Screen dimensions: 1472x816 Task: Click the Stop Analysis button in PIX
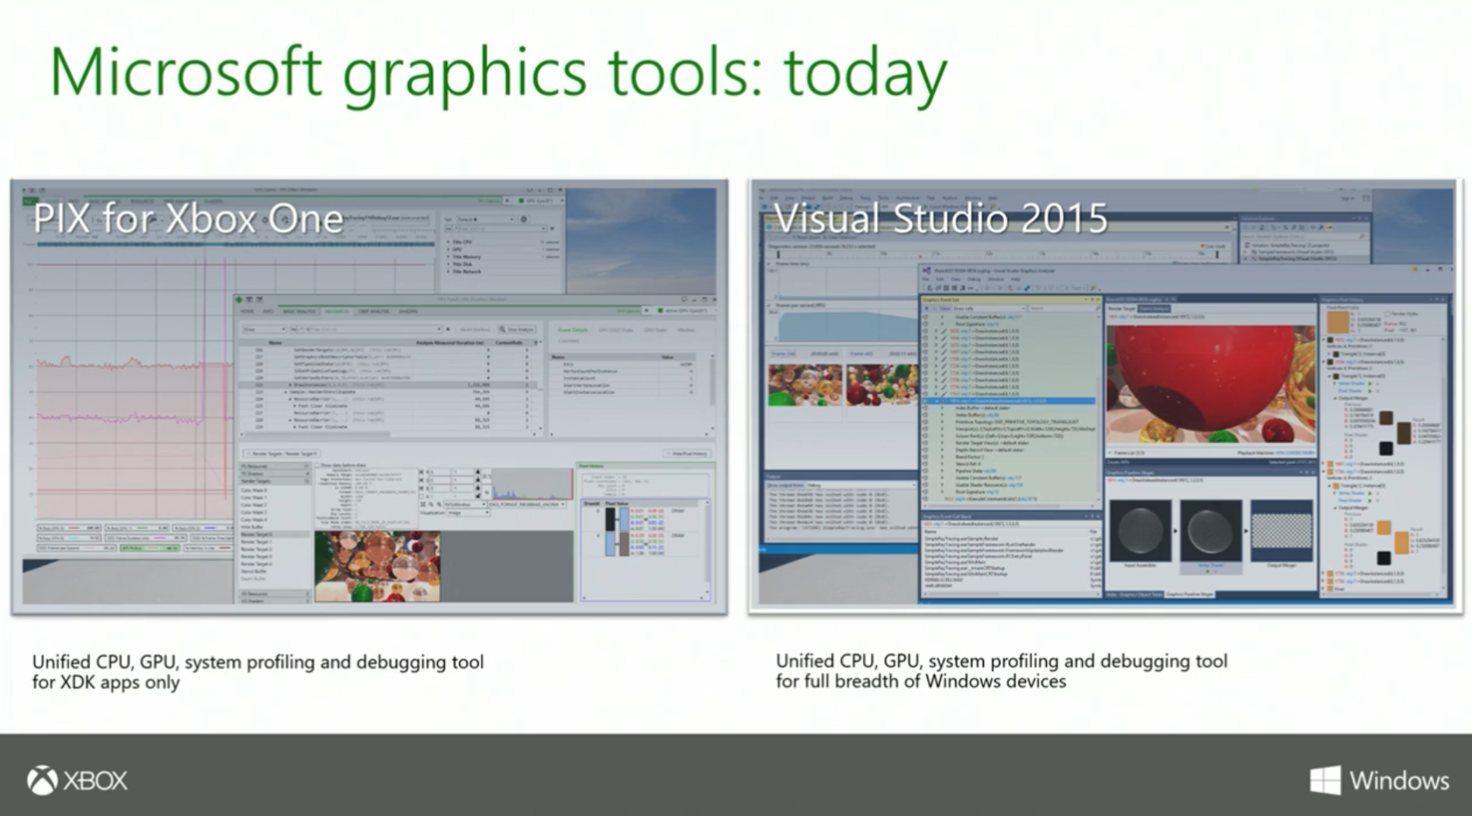point(517,330)
